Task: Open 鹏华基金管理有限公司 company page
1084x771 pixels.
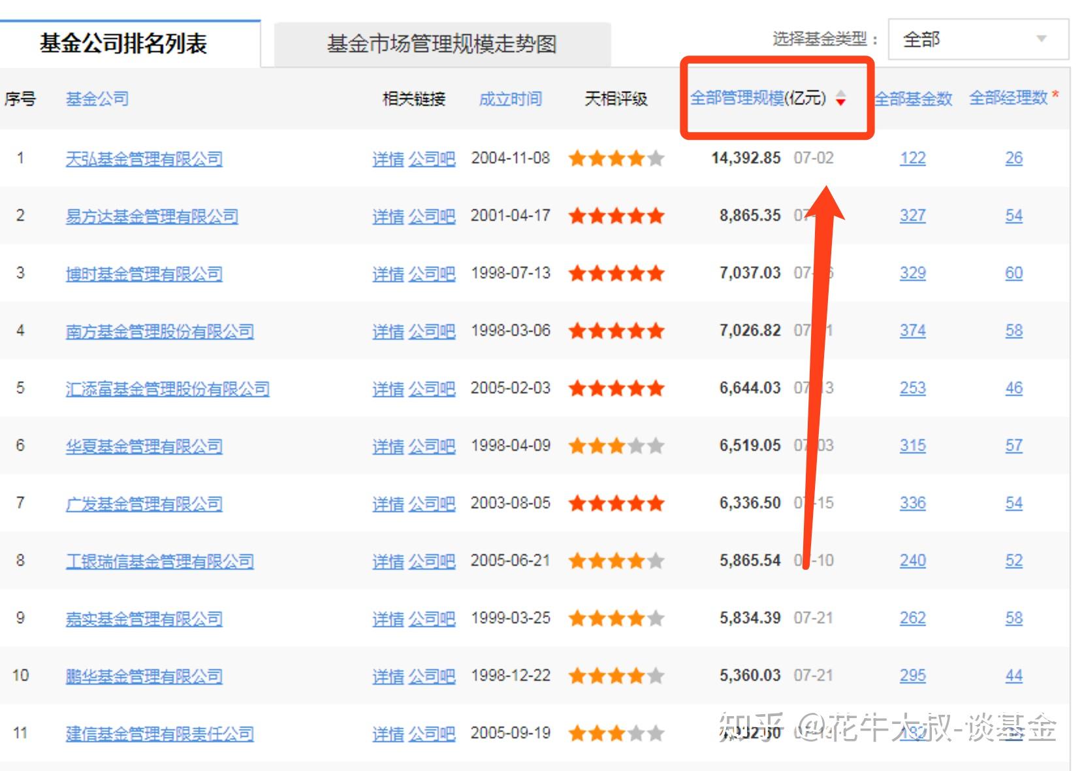Action: [144, 676]
